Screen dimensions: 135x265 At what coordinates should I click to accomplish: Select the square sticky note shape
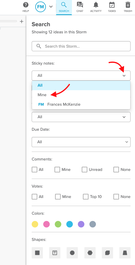(x=37, y=253)
